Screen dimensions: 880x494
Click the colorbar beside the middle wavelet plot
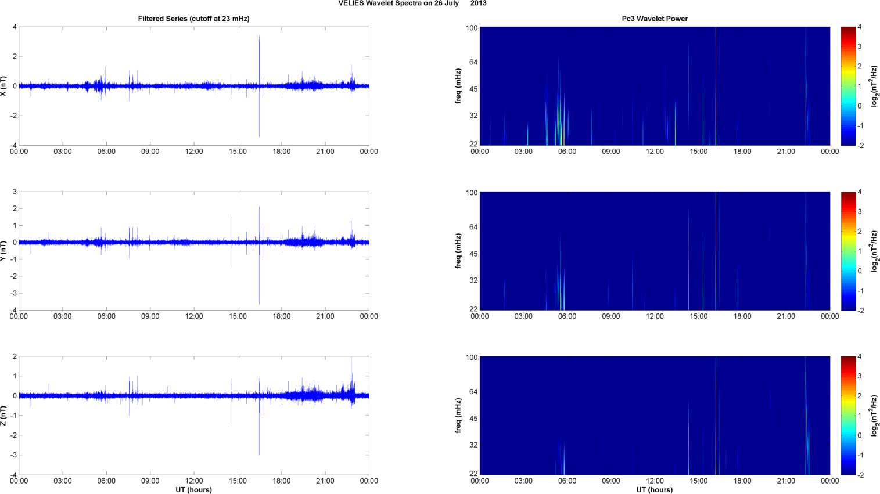tap(848, 251)
